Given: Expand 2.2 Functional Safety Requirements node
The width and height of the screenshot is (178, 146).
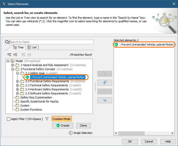Looking at the screenshot, I should (x=17, y=81).
